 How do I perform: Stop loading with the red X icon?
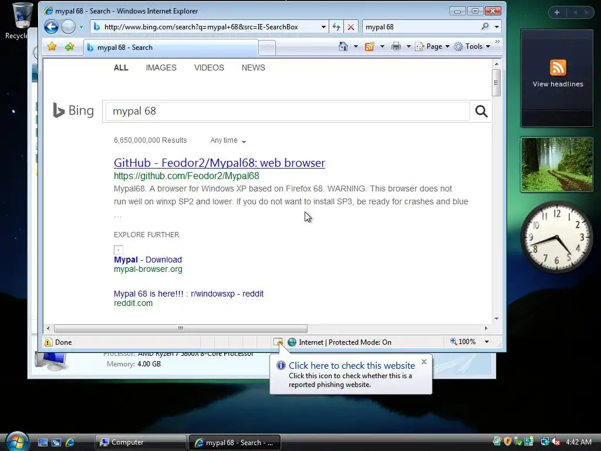pos(351,27)
